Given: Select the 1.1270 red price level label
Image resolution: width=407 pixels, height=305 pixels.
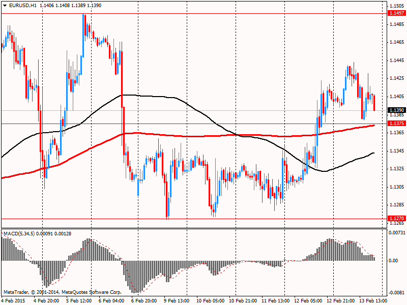Looking at the screenshot, I should tap(397, 219).
